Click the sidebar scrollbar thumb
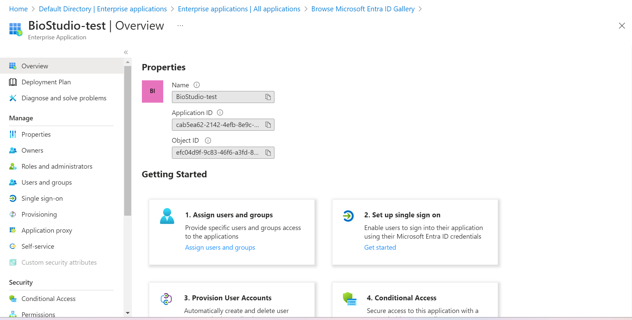The width and height of the screenshot is (632, 320). [128, 141]
